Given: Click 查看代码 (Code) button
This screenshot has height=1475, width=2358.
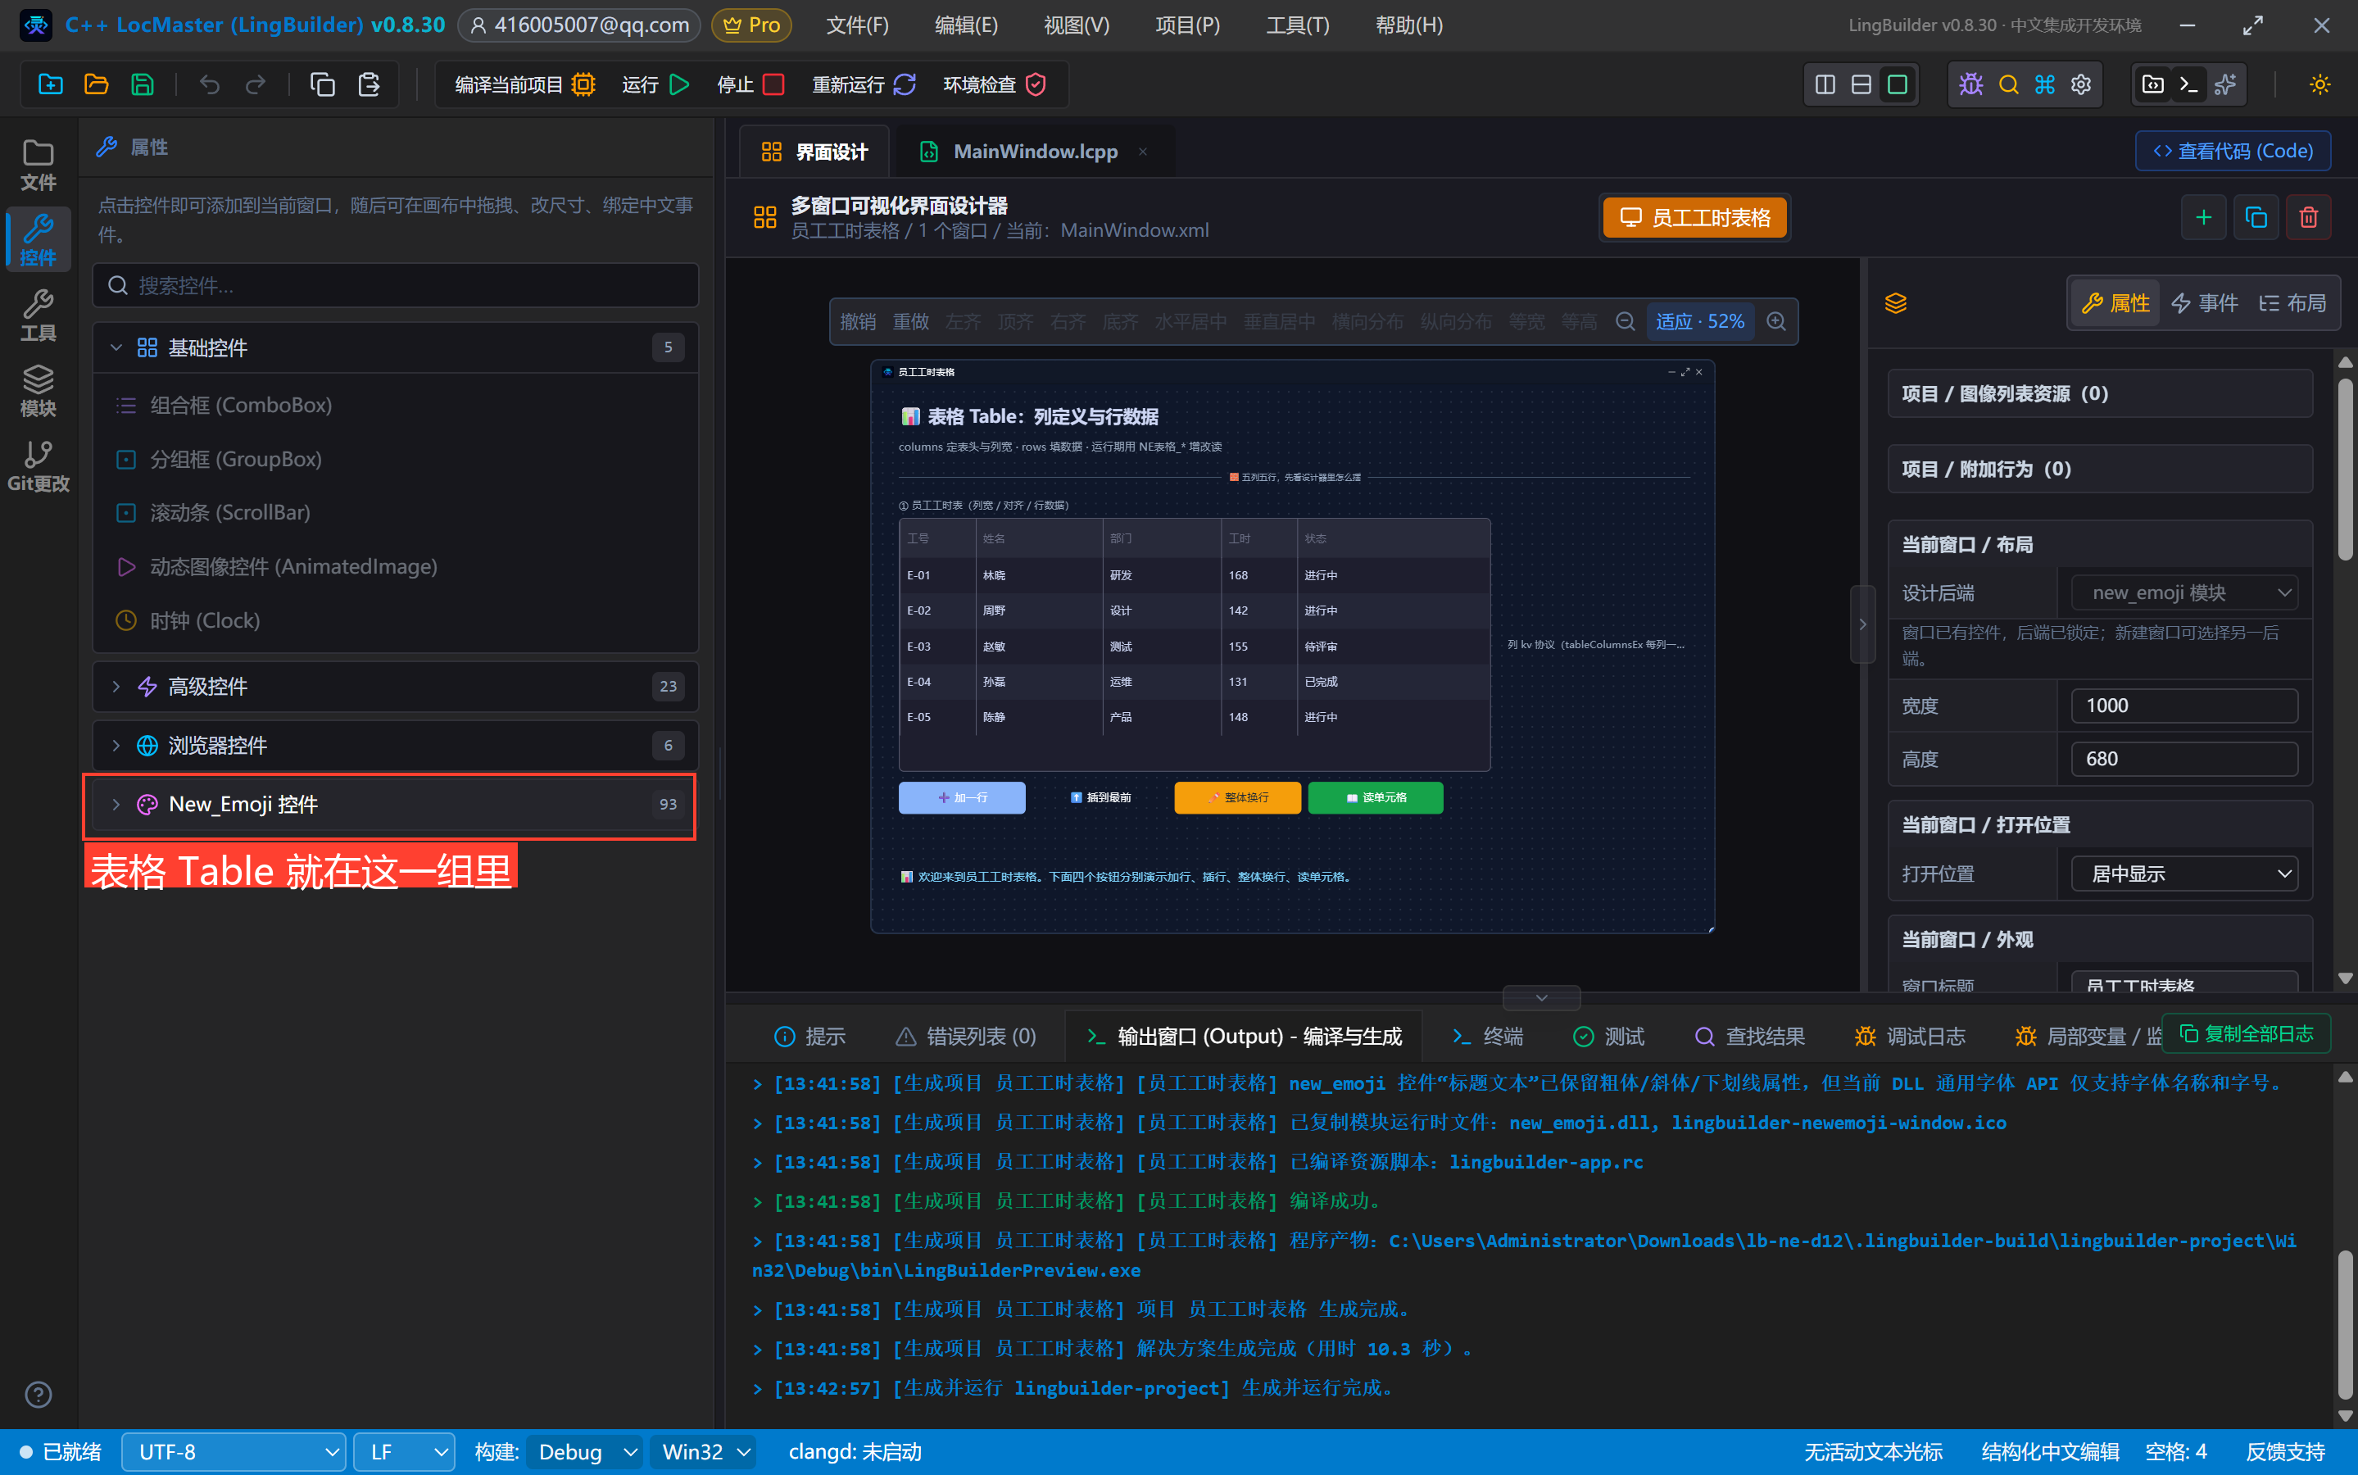Looking at the screenshot, I should click(2232, 152).
